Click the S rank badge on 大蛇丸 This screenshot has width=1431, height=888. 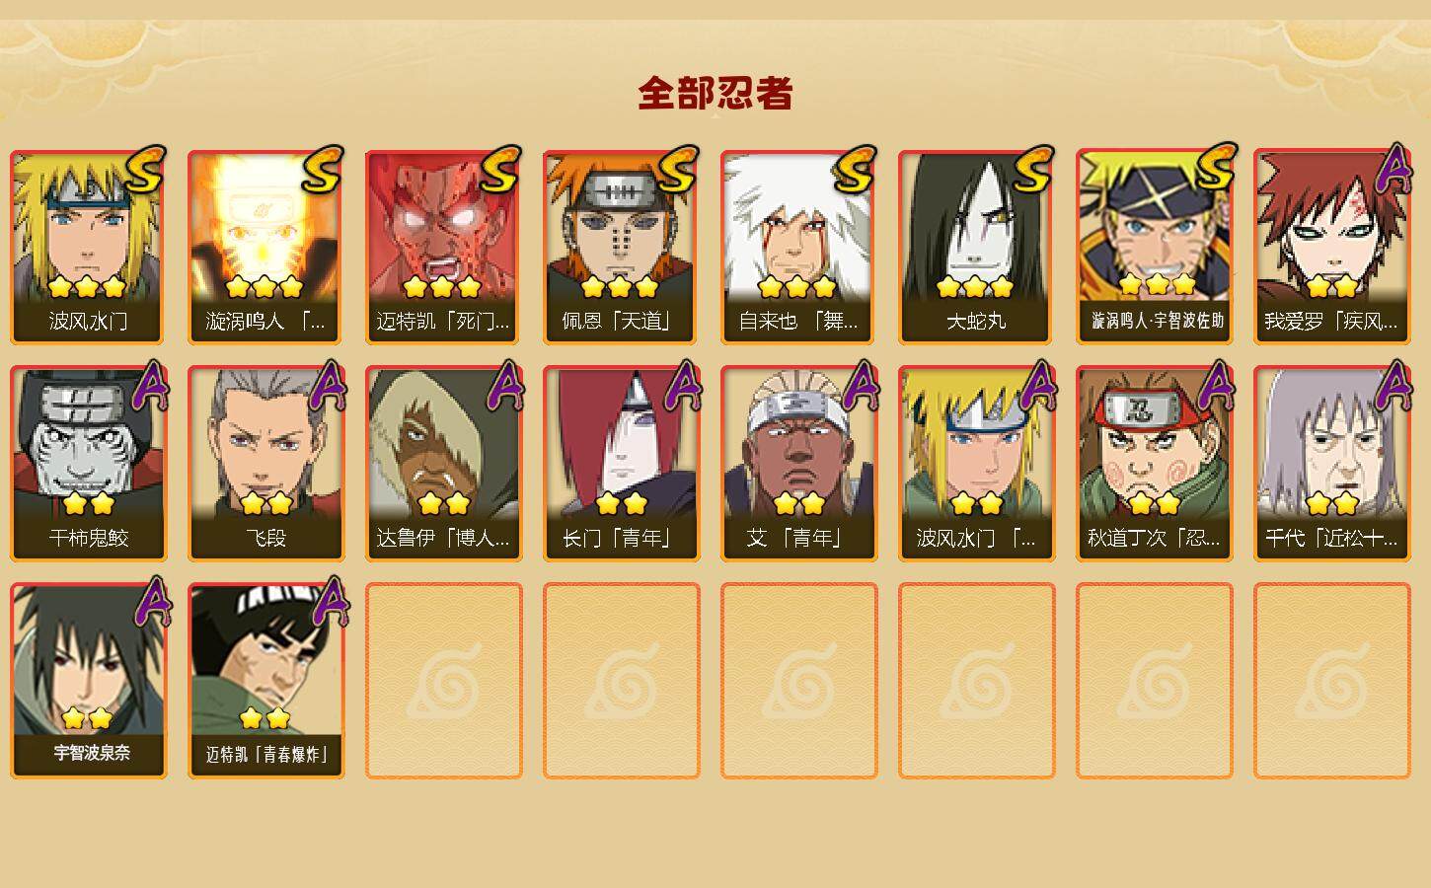(1033, 169)
